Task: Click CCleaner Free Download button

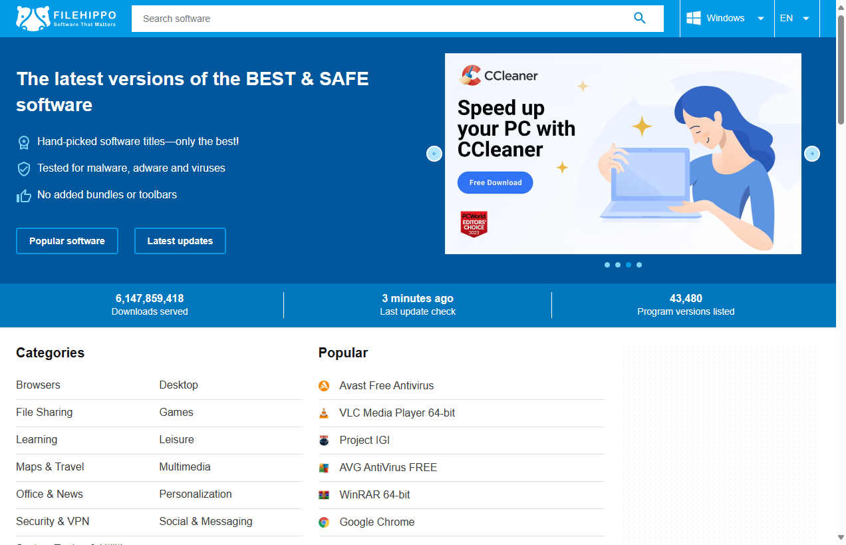Action: (x=495, y=182)
